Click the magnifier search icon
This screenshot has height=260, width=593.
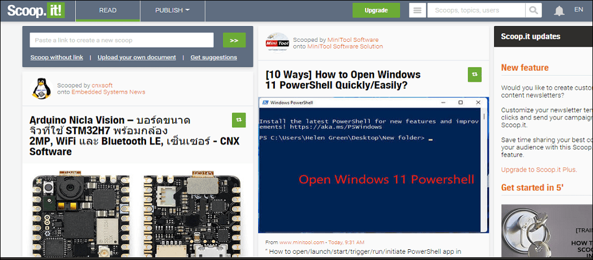tap(533, 10)
